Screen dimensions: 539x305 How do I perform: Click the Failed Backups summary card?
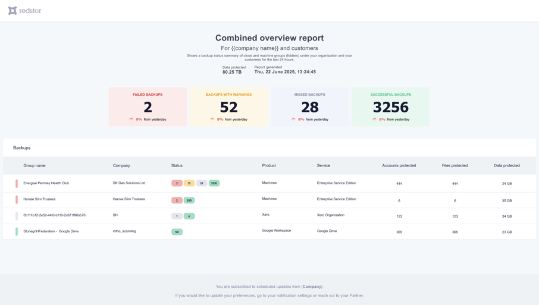pos(148,107)
